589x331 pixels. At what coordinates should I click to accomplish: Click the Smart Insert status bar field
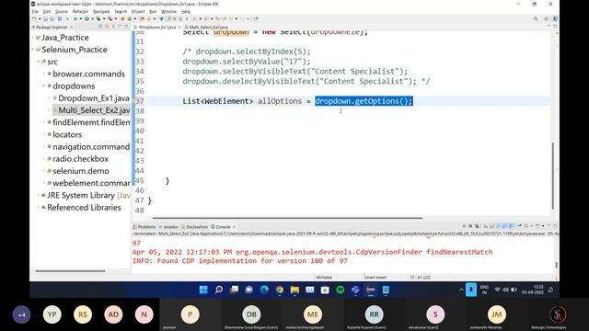pyautogui.click(x=375, y=278)
